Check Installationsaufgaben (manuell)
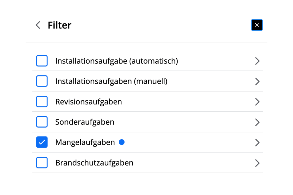Viewport: 293px width, 195px height. 42,81
